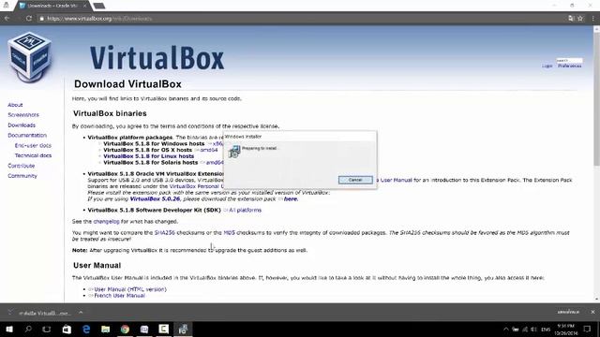The width and height of the screenshot is (600, 337).
Task: Open Microsoft Edge from the taskbar
Action: (x=86, y=329)
